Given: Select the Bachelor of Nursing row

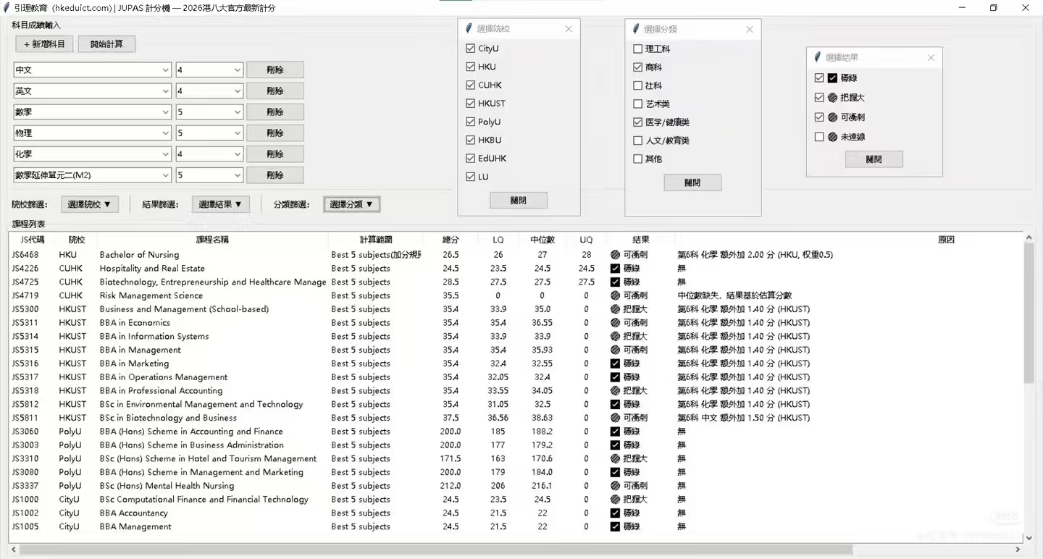Looking at the screenshot, I should pos(516,255).
